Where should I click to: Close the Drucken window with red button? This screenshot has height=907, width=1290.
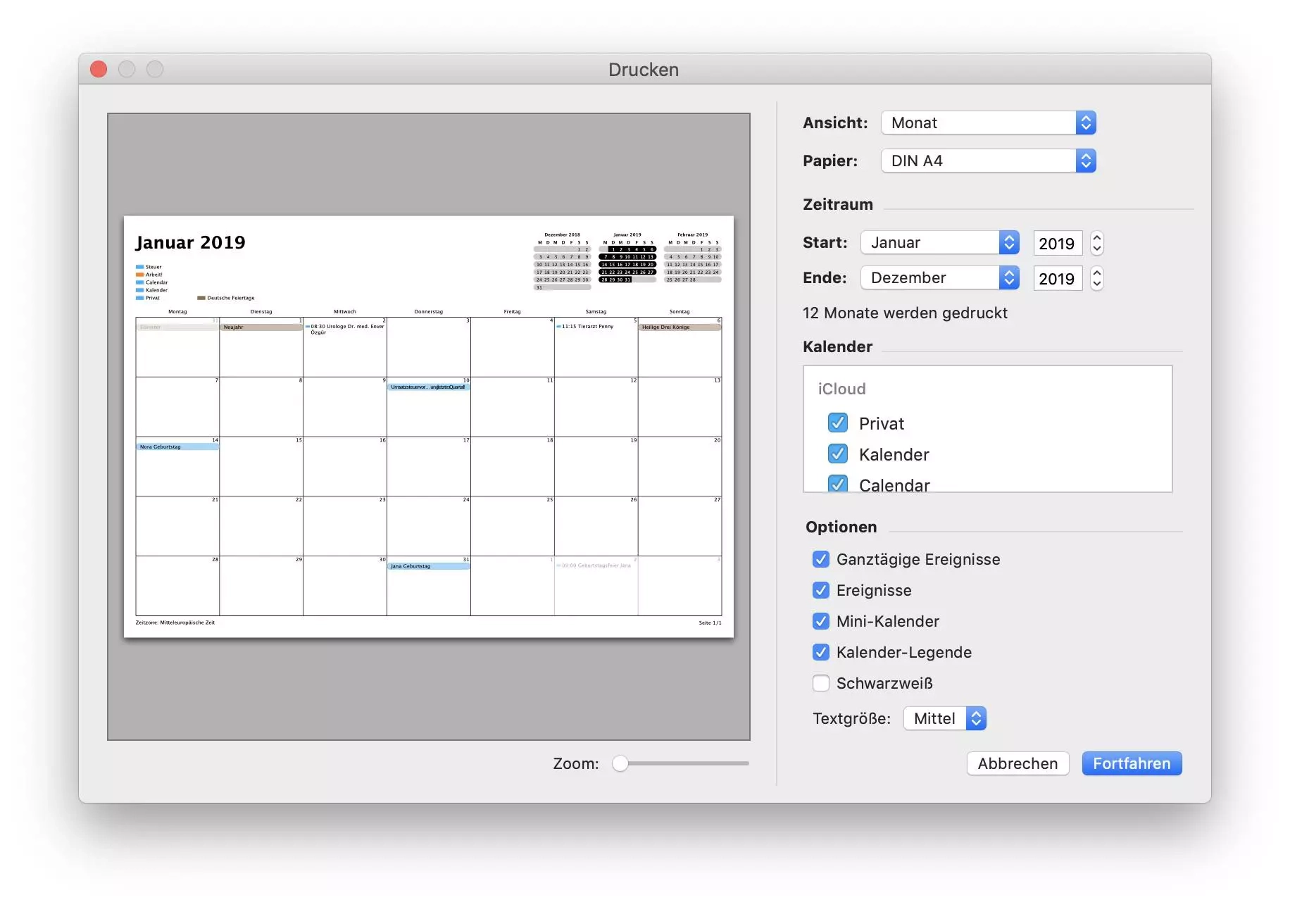(99, 69)
